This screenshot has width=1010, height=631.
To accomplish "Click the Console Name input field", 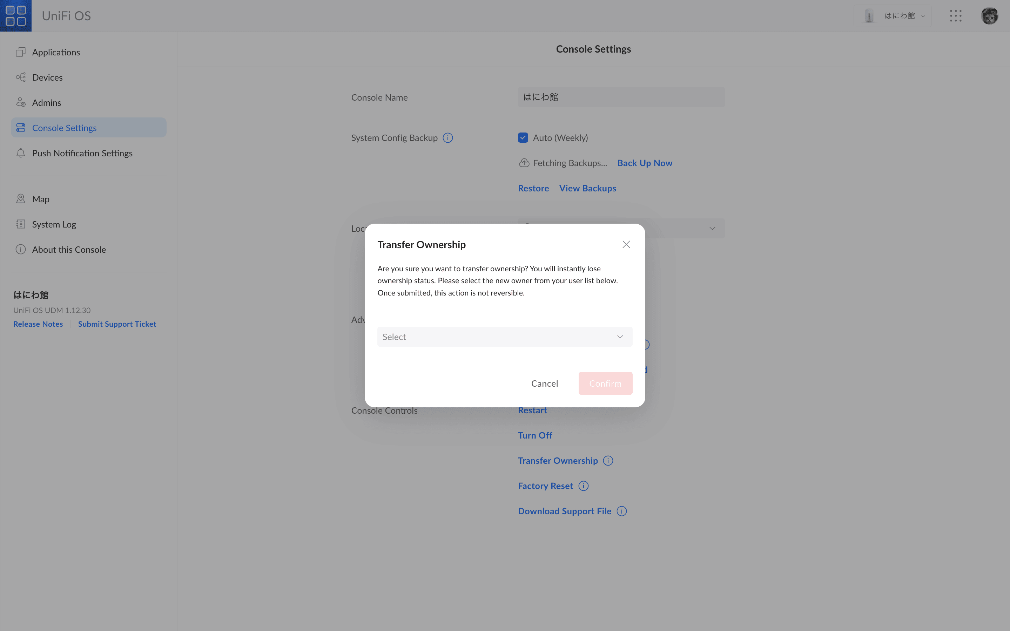I will point(621,97).
